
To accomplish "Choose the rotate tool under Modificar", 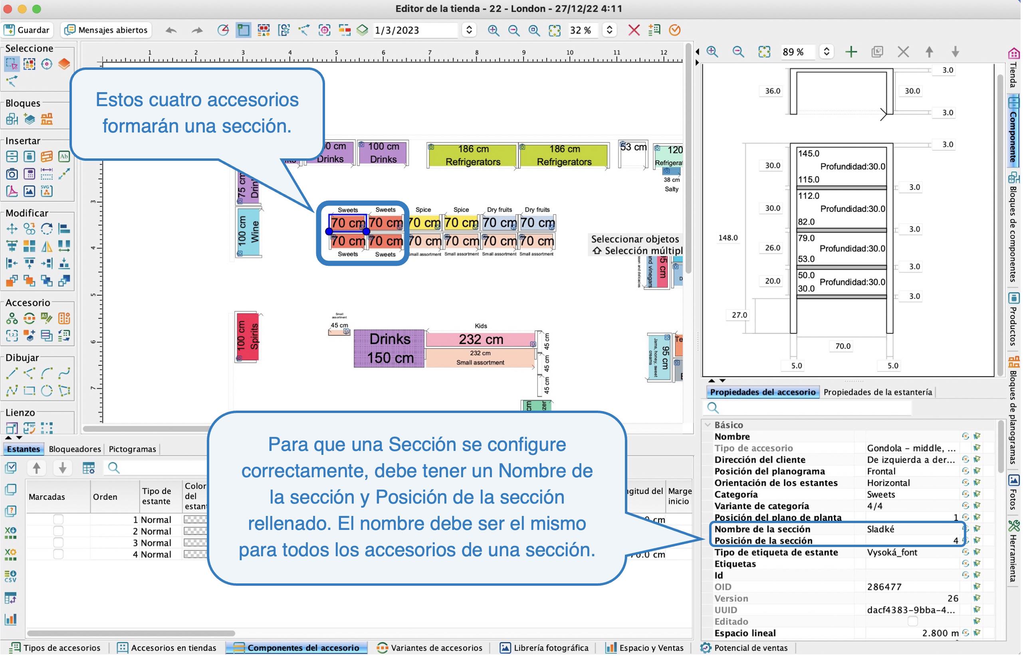I will (46, 229).
